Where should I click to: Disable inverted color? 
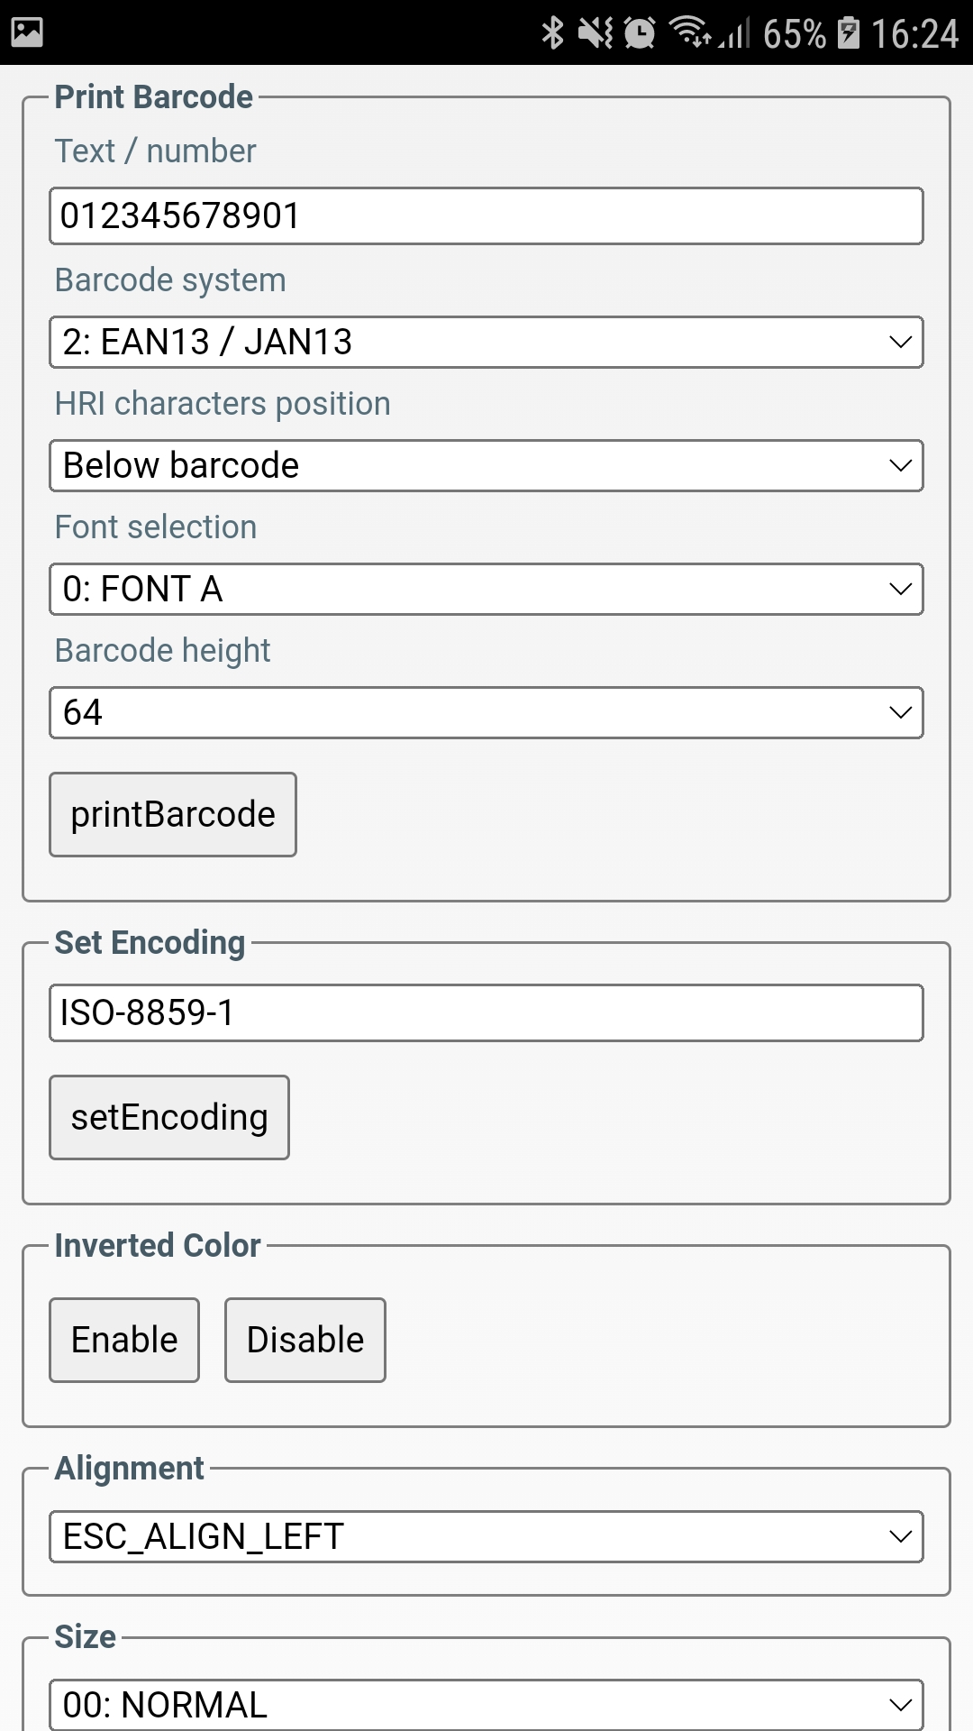point(305,1340)
